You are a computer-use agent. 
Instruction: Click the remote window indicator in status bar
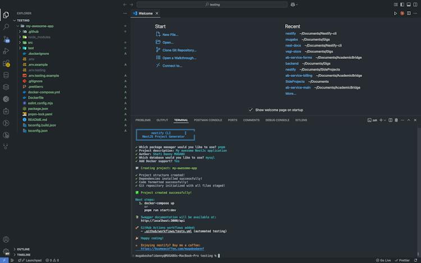tap(4, 260)
